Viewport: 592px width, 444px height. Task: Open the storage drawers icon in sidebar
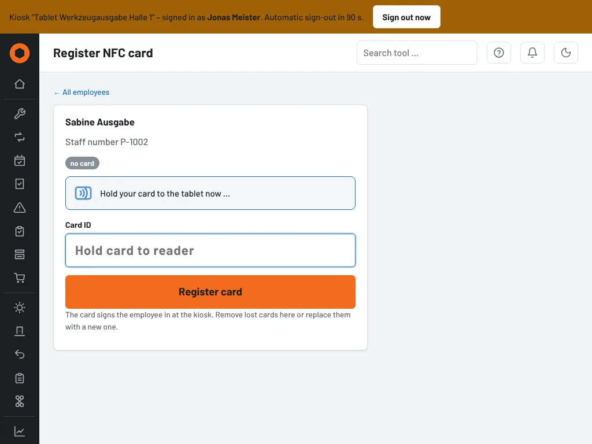[20, 254]
